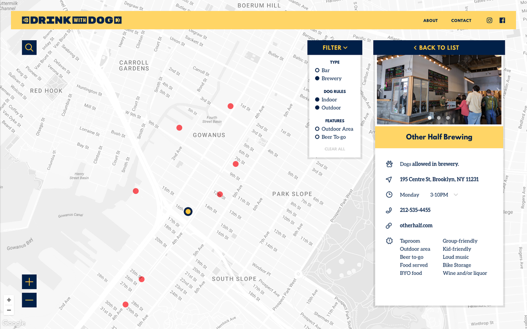Click the highlighted yellow marker near 16th St
The height and width of the screenshot is (329, 527).
click(188, 211)
